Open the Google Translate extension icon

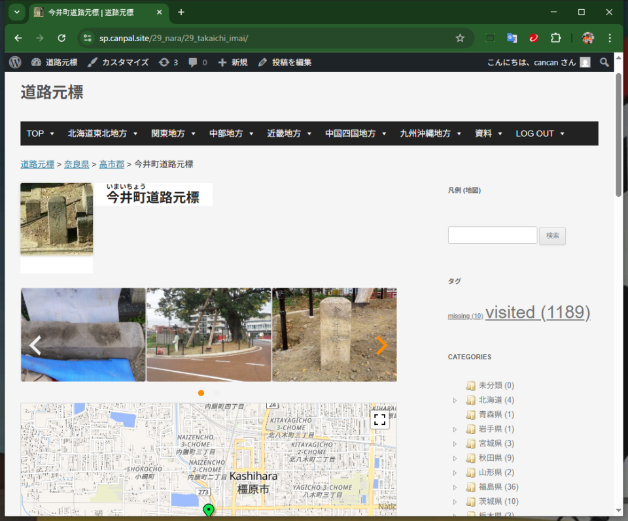click(x=512, y=38)
